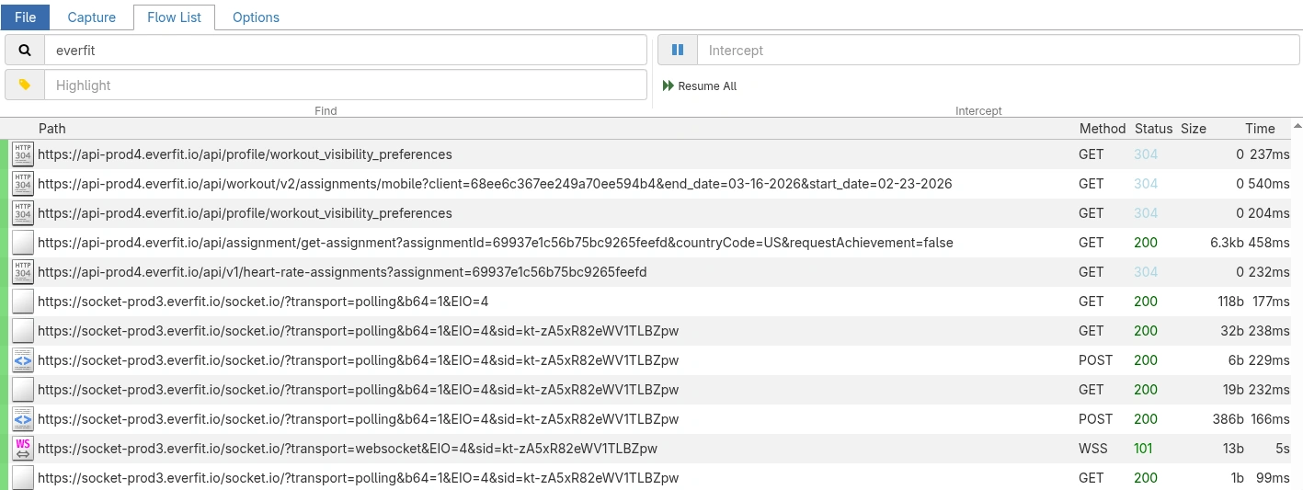The image size is (1303, 490).
Task: Click the search field containing everfit
Action: 345,51
